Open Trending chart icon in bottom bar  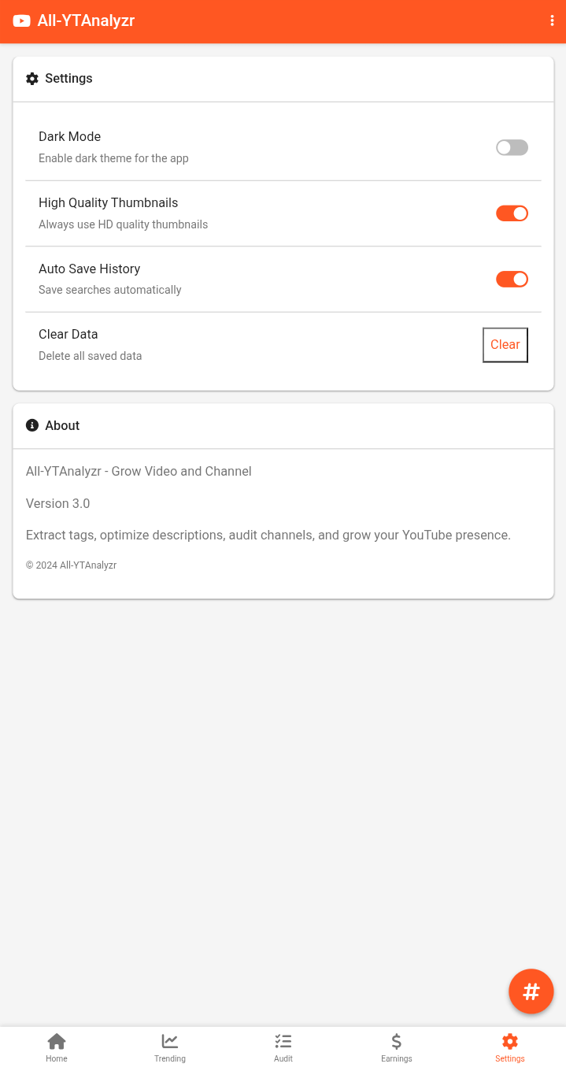pyautogui.click(x=170, y=1041)
